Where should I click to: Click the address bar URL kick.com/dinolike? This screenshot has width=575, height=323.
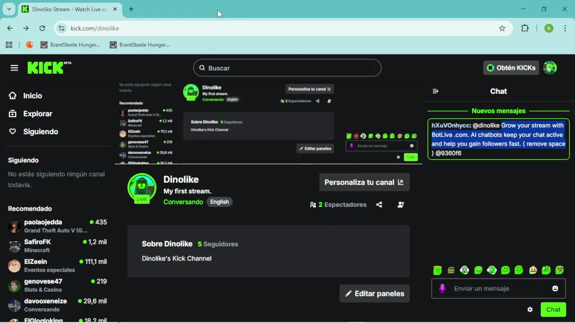pos(95,28)
